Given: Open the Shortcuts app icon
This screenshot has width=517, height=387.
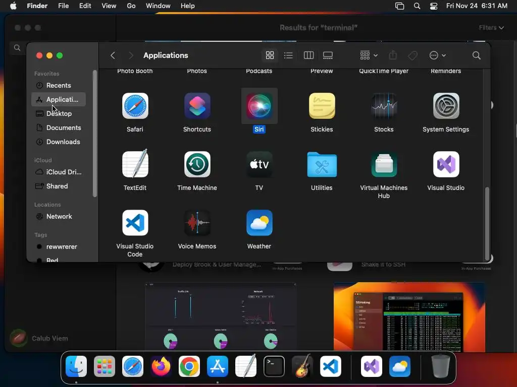Looking at the screenshot, I should pyautogui.click(x=197, y=106).
